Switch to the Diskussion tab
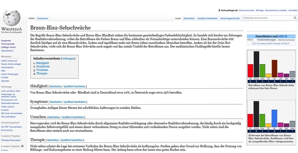 pyautogui.click(x=43, y=18)
